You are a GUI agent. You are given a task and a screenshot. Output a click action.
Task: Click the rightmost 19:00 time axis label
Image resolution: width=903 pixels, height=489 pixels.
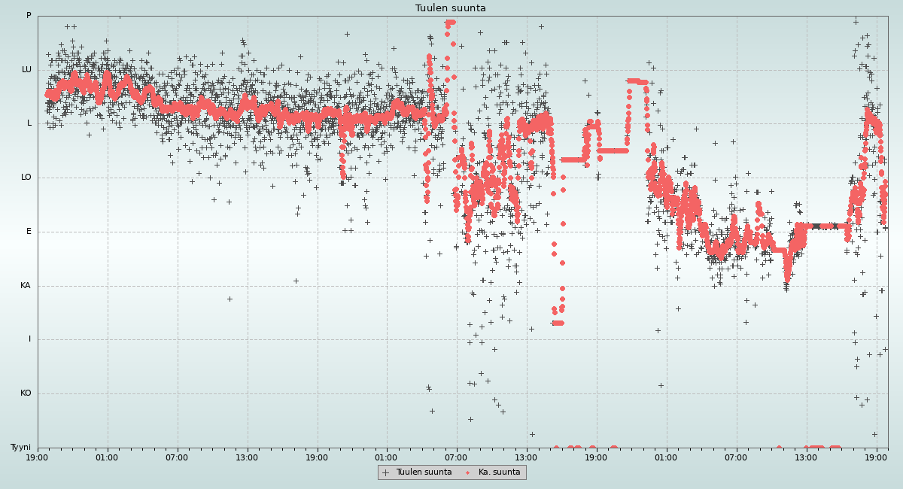pos(876,457)
